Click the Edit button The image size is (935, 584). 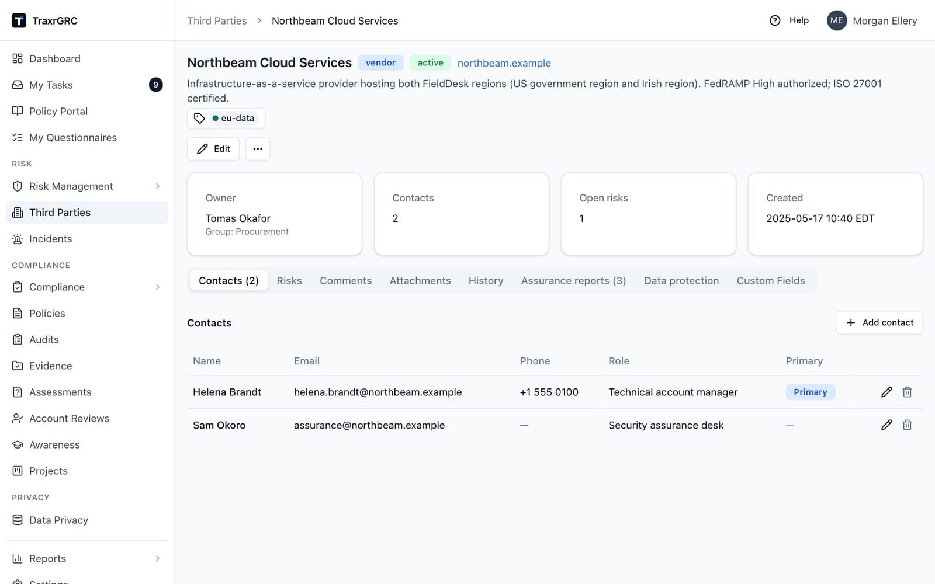pyautogui.click(x=213, y=149)
